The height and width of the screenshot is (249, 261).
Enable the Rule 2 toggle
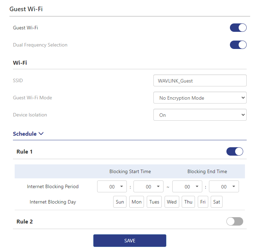(x=234, y=221)
